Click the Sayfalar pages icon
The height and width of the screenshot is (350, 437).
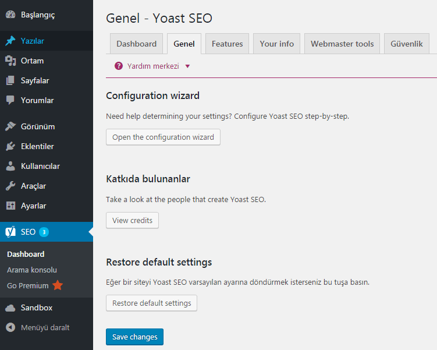(10, 80)
